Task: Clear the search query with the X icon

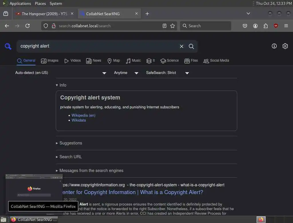Action: (x=181, y=46)
